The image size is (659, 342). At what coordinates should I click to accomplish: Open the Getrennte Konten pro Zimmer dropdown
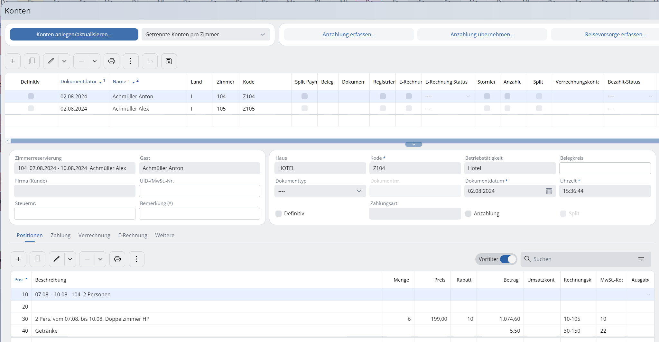click(x=206, y=34)
